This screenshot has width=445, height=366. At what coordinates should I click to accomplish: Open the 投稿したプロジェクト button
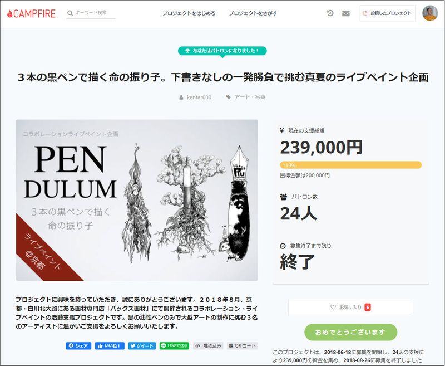coord(387,13)
